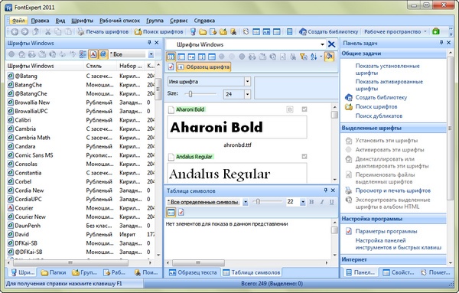Screen dimensions: 459x293
Task: Click the binoculars search icon
Action: [293, 57]
